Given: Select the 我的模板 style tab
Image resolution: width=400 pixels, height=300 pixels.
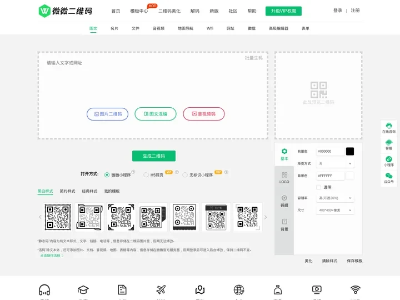Looking at the screenshot, I should [x=112, y=191].
